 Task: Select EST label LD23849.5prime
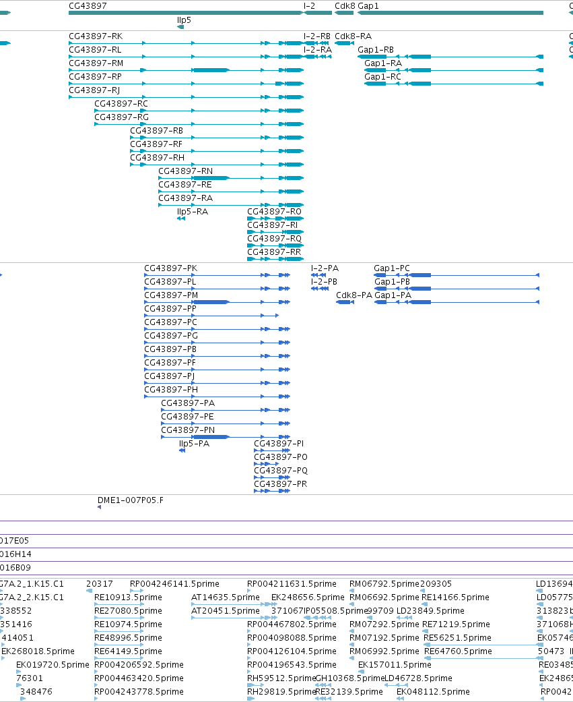pos(430,611)
